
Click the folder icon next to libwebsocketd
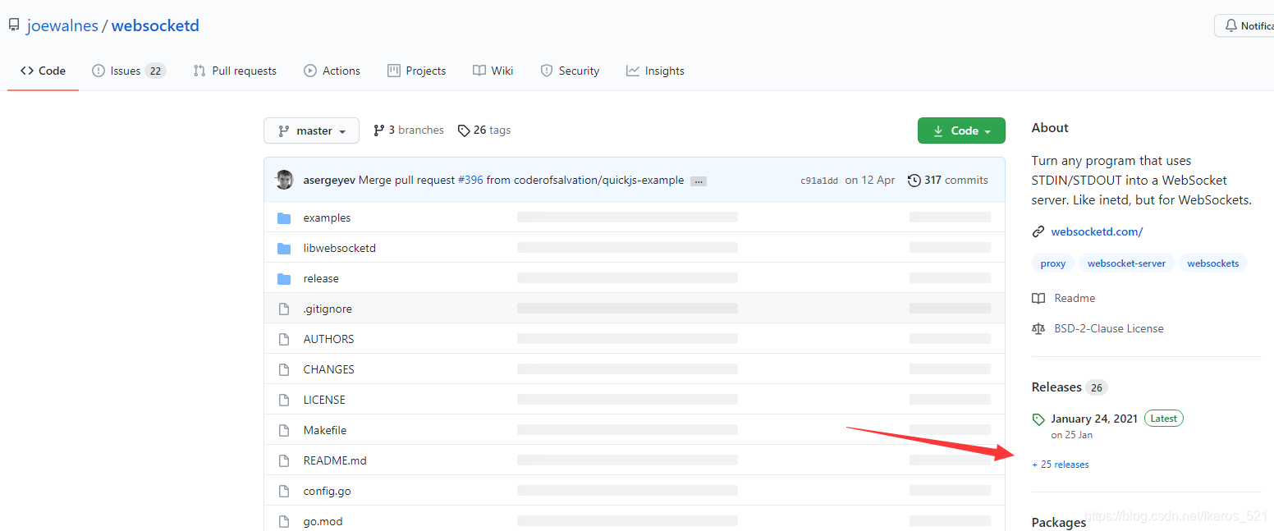tap(284, 248)
